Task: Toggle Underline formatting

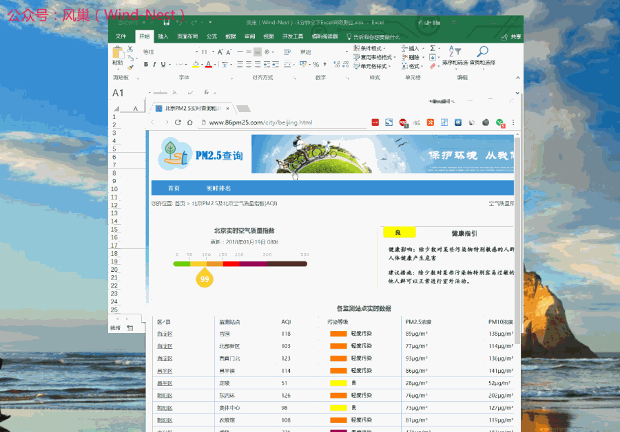Action: (x=163, y=65)
